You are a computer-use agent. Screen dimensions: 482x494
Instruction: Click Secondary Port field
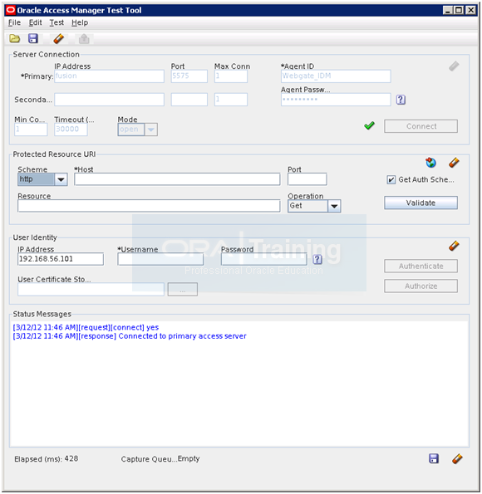189,100
